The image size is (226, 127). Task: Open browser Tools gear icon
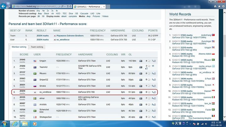tap(223, 6)
